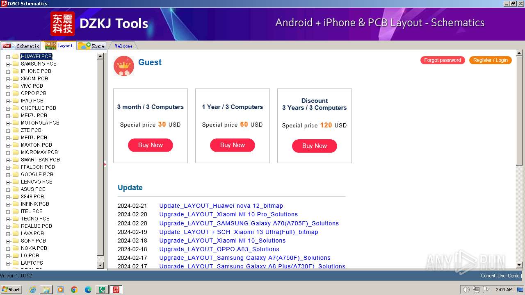Image resolution: width=525 pixels, height=295 pixels.
Task: Select LAPTOPS in the tree
Action: 32,263
